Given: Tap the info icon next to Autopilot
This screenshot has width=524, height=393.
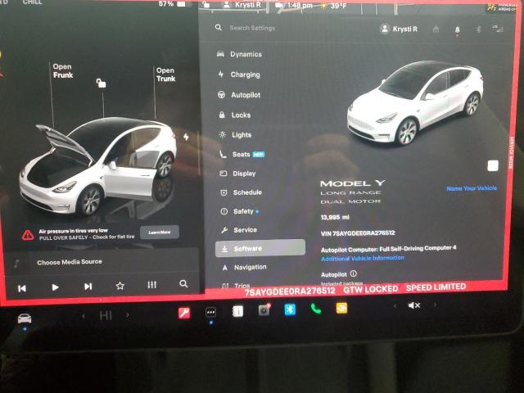Looking at the screenshot, I should 353,273.
